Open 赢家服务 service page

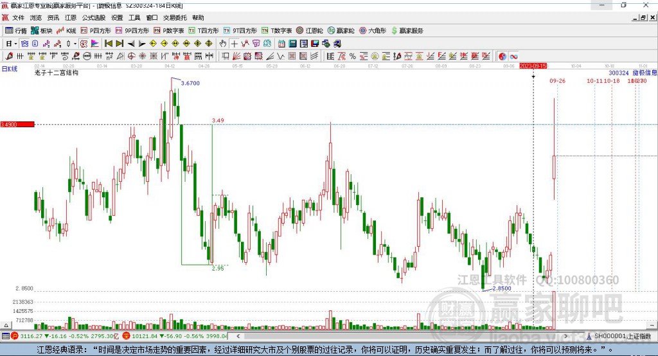[407, 31]
